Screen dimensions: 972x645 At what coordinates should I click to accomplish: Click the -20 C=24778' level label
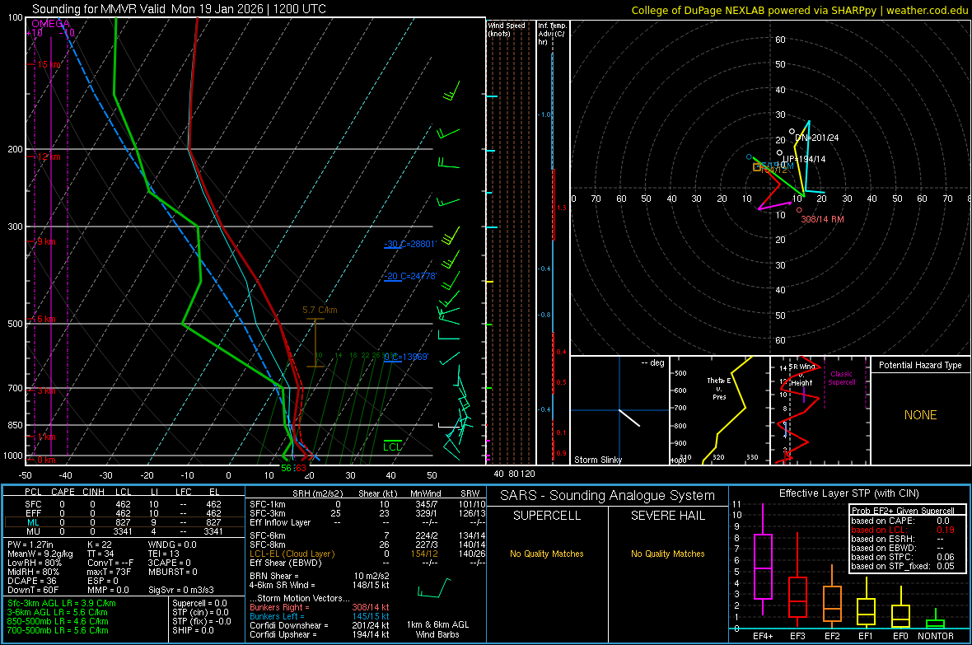coord(410,276)
